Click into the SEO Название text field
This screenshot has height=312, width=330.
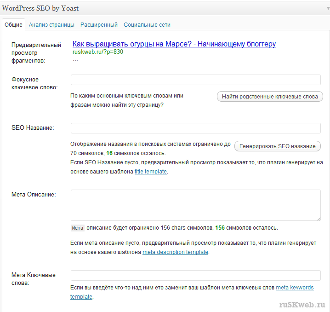tap(195, 128)
